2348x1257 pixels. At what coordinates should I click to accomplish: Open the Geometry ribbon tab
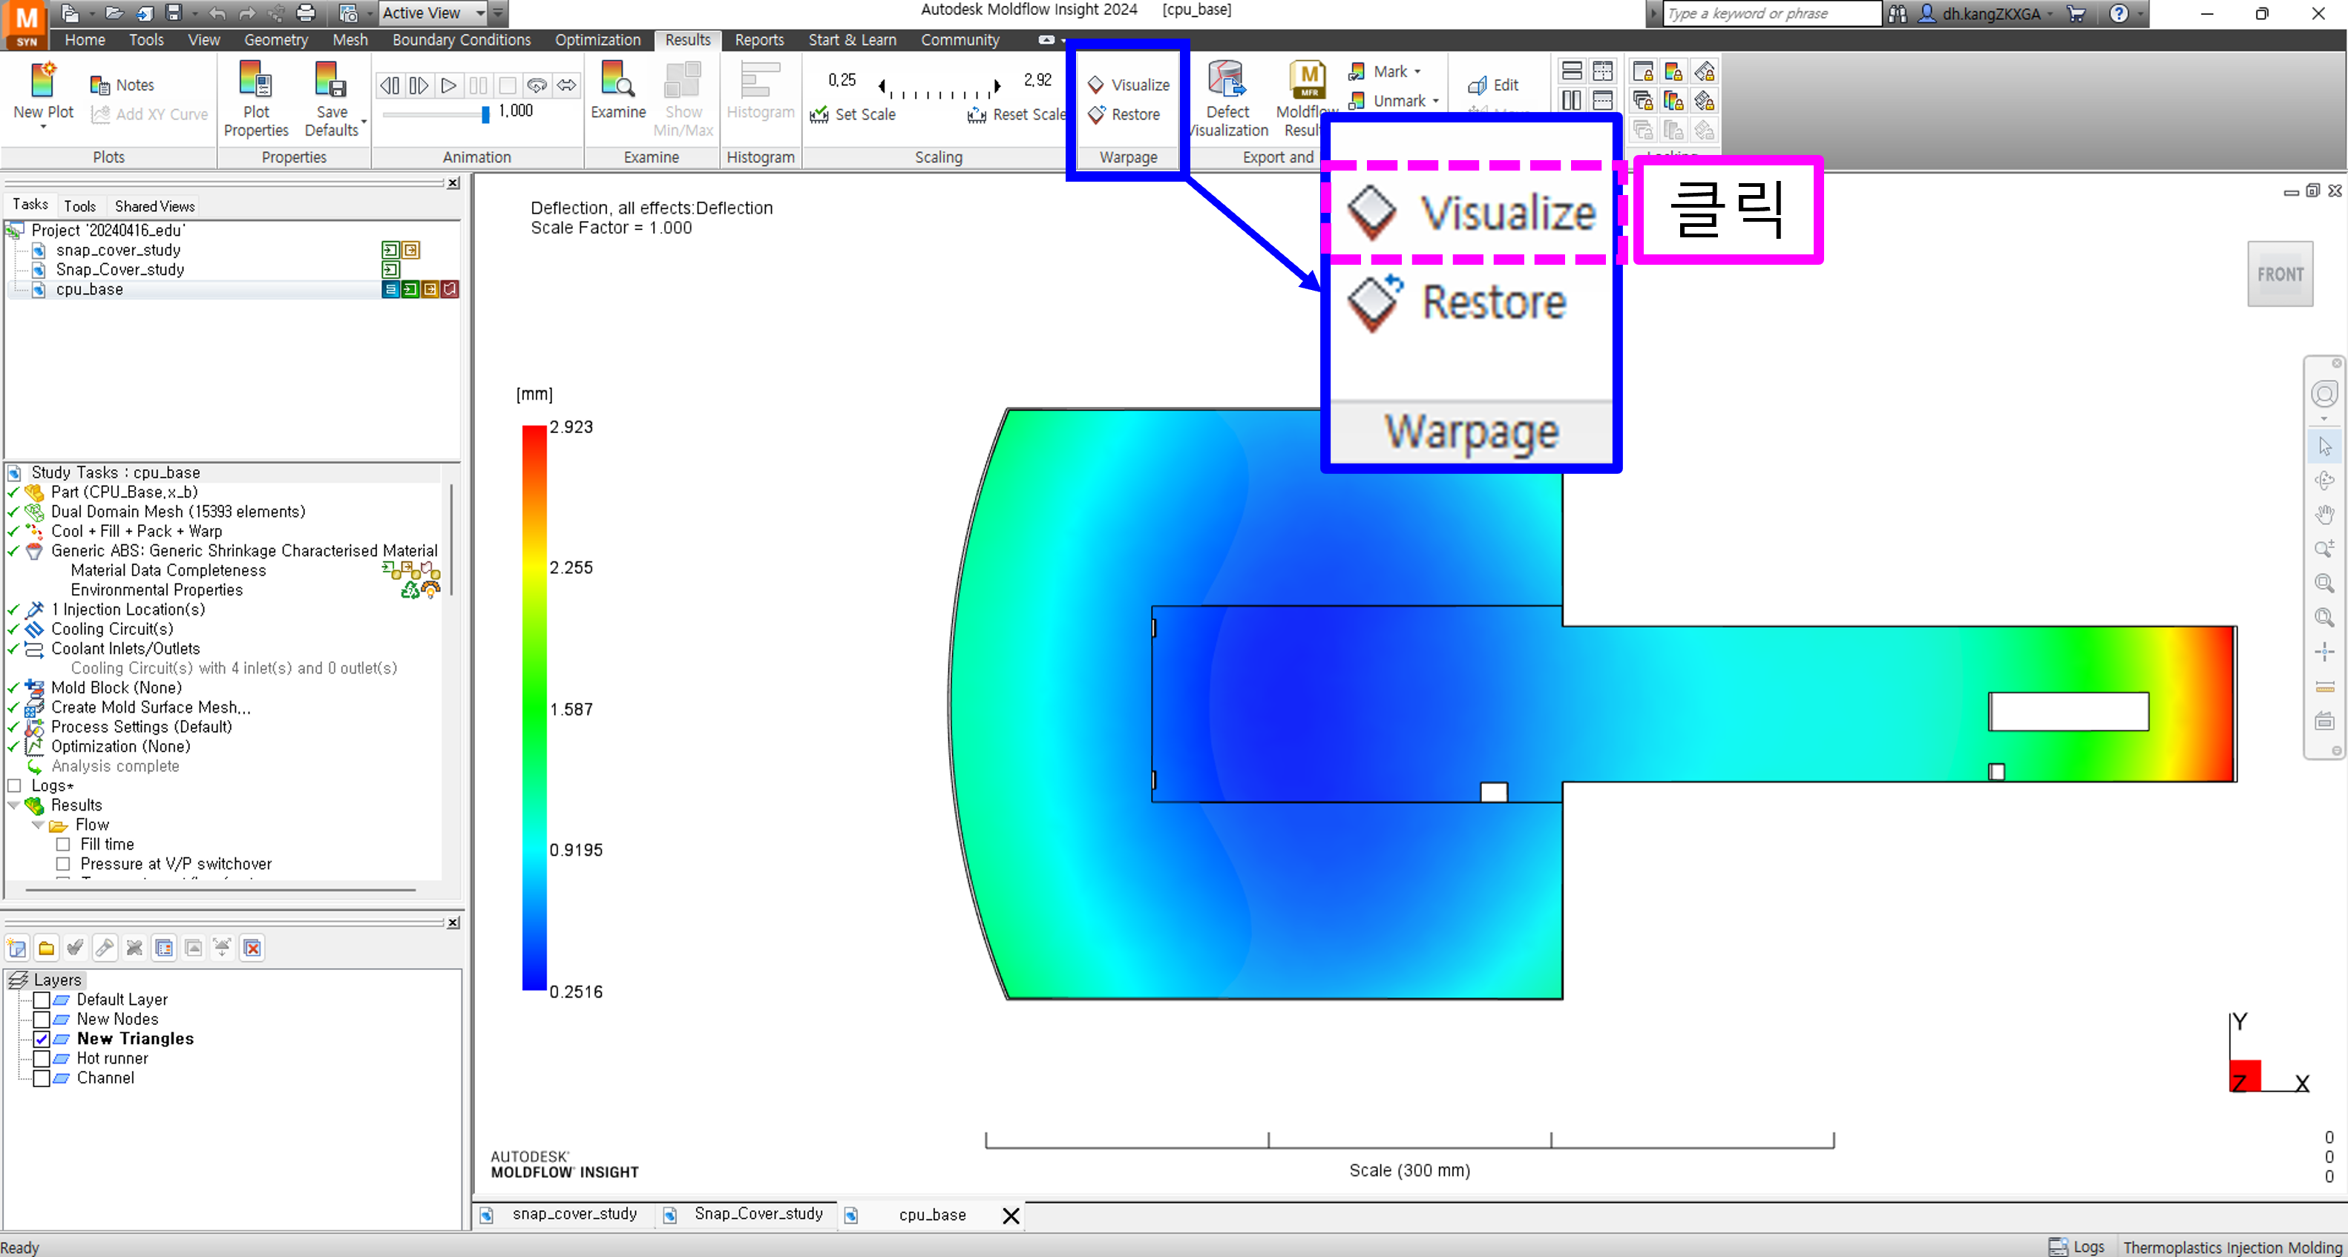pyautogui.click(x=276, y=40)
